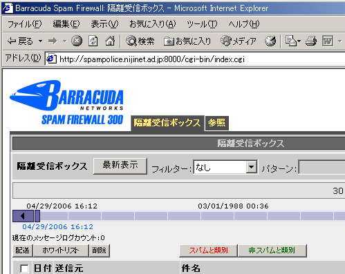The image size is (345, 274).
Task: Open the メディア media toolbar button
Action: pyautogui.click(x=239, y=41)
